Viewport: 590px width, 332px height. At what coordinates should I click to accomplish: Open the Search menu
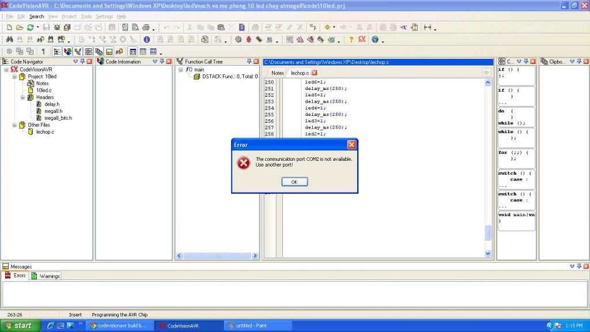[36, 17]
